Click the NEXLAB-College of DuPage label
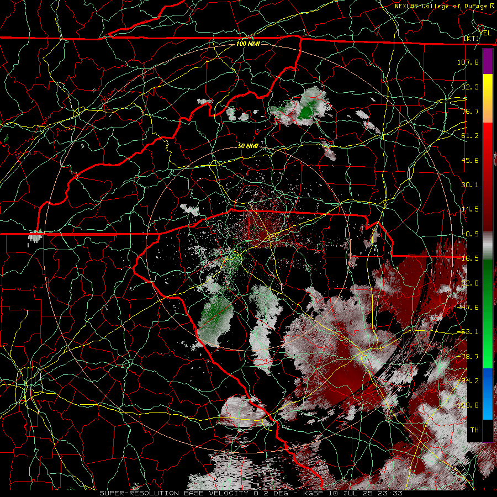This screenshot has width=497, height=497. click(x=441, y=6)
